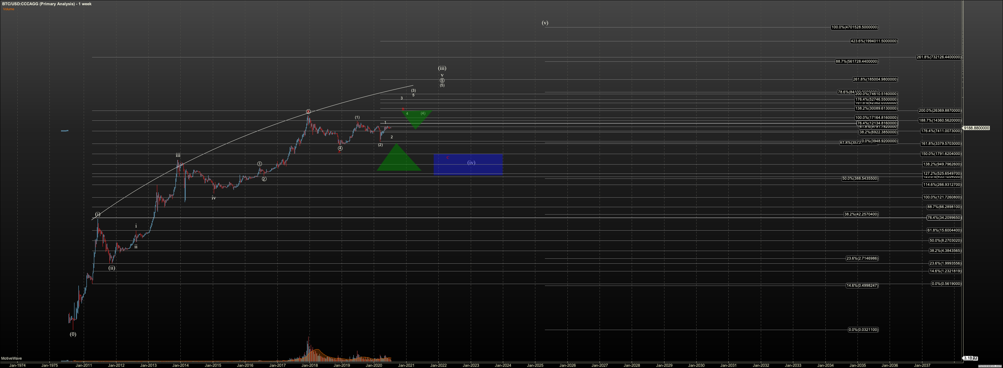This screenshot has width=1003, height=368.
Task: Select the 38.2%(42.2570400) level label
Action: pyautogui.click(x=861, y=214)
